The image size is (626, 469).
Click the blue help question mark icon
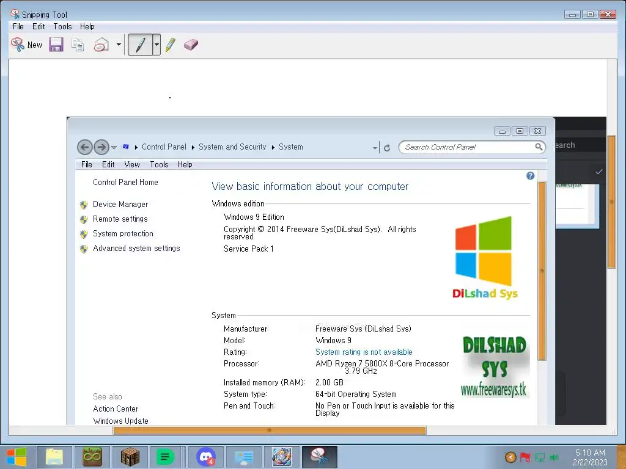(530, 176)
